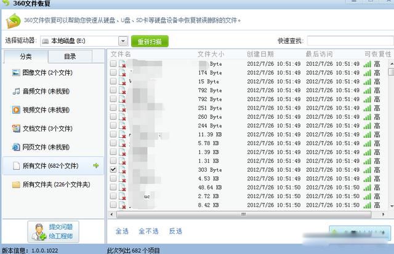Screen dimensions: 394x254
Task: Click 版本信息: 1.0.0.1022 in status bar
Action: [30, 250]
